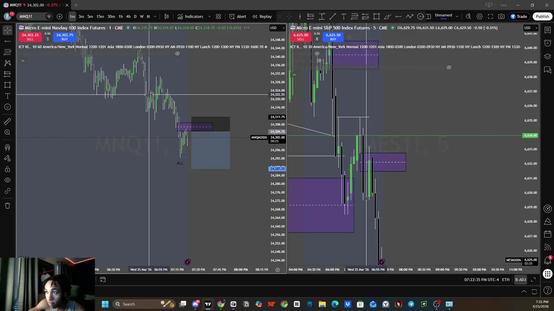Open Windows Start menu

coord(105,304)
